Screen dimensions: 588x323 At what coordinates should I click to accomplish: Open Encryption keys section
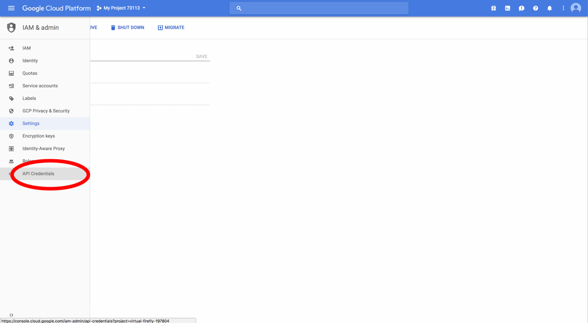tap(39, 136)
